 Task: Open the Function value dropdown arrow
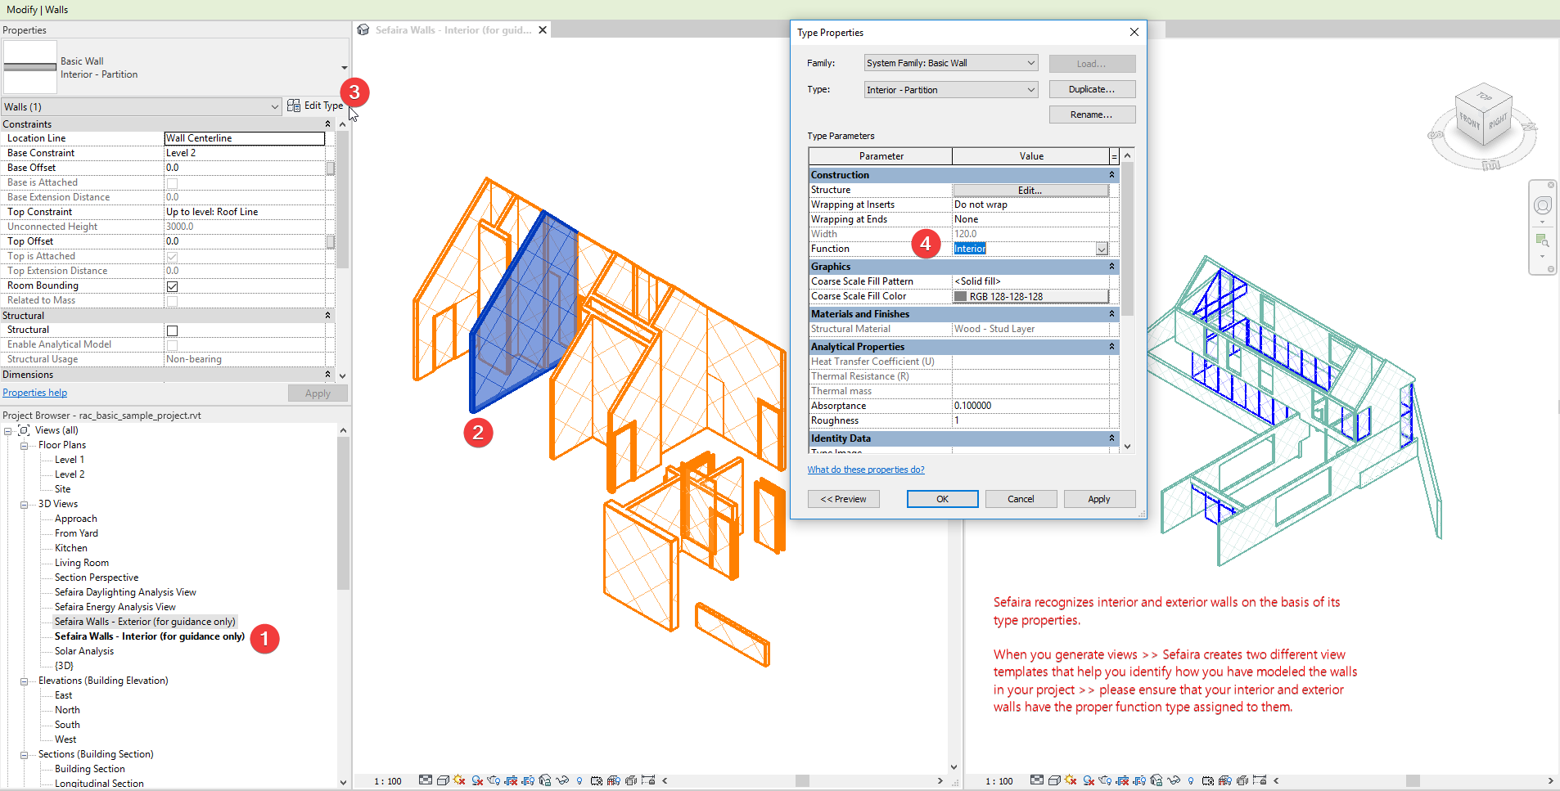coord(1102,249)
